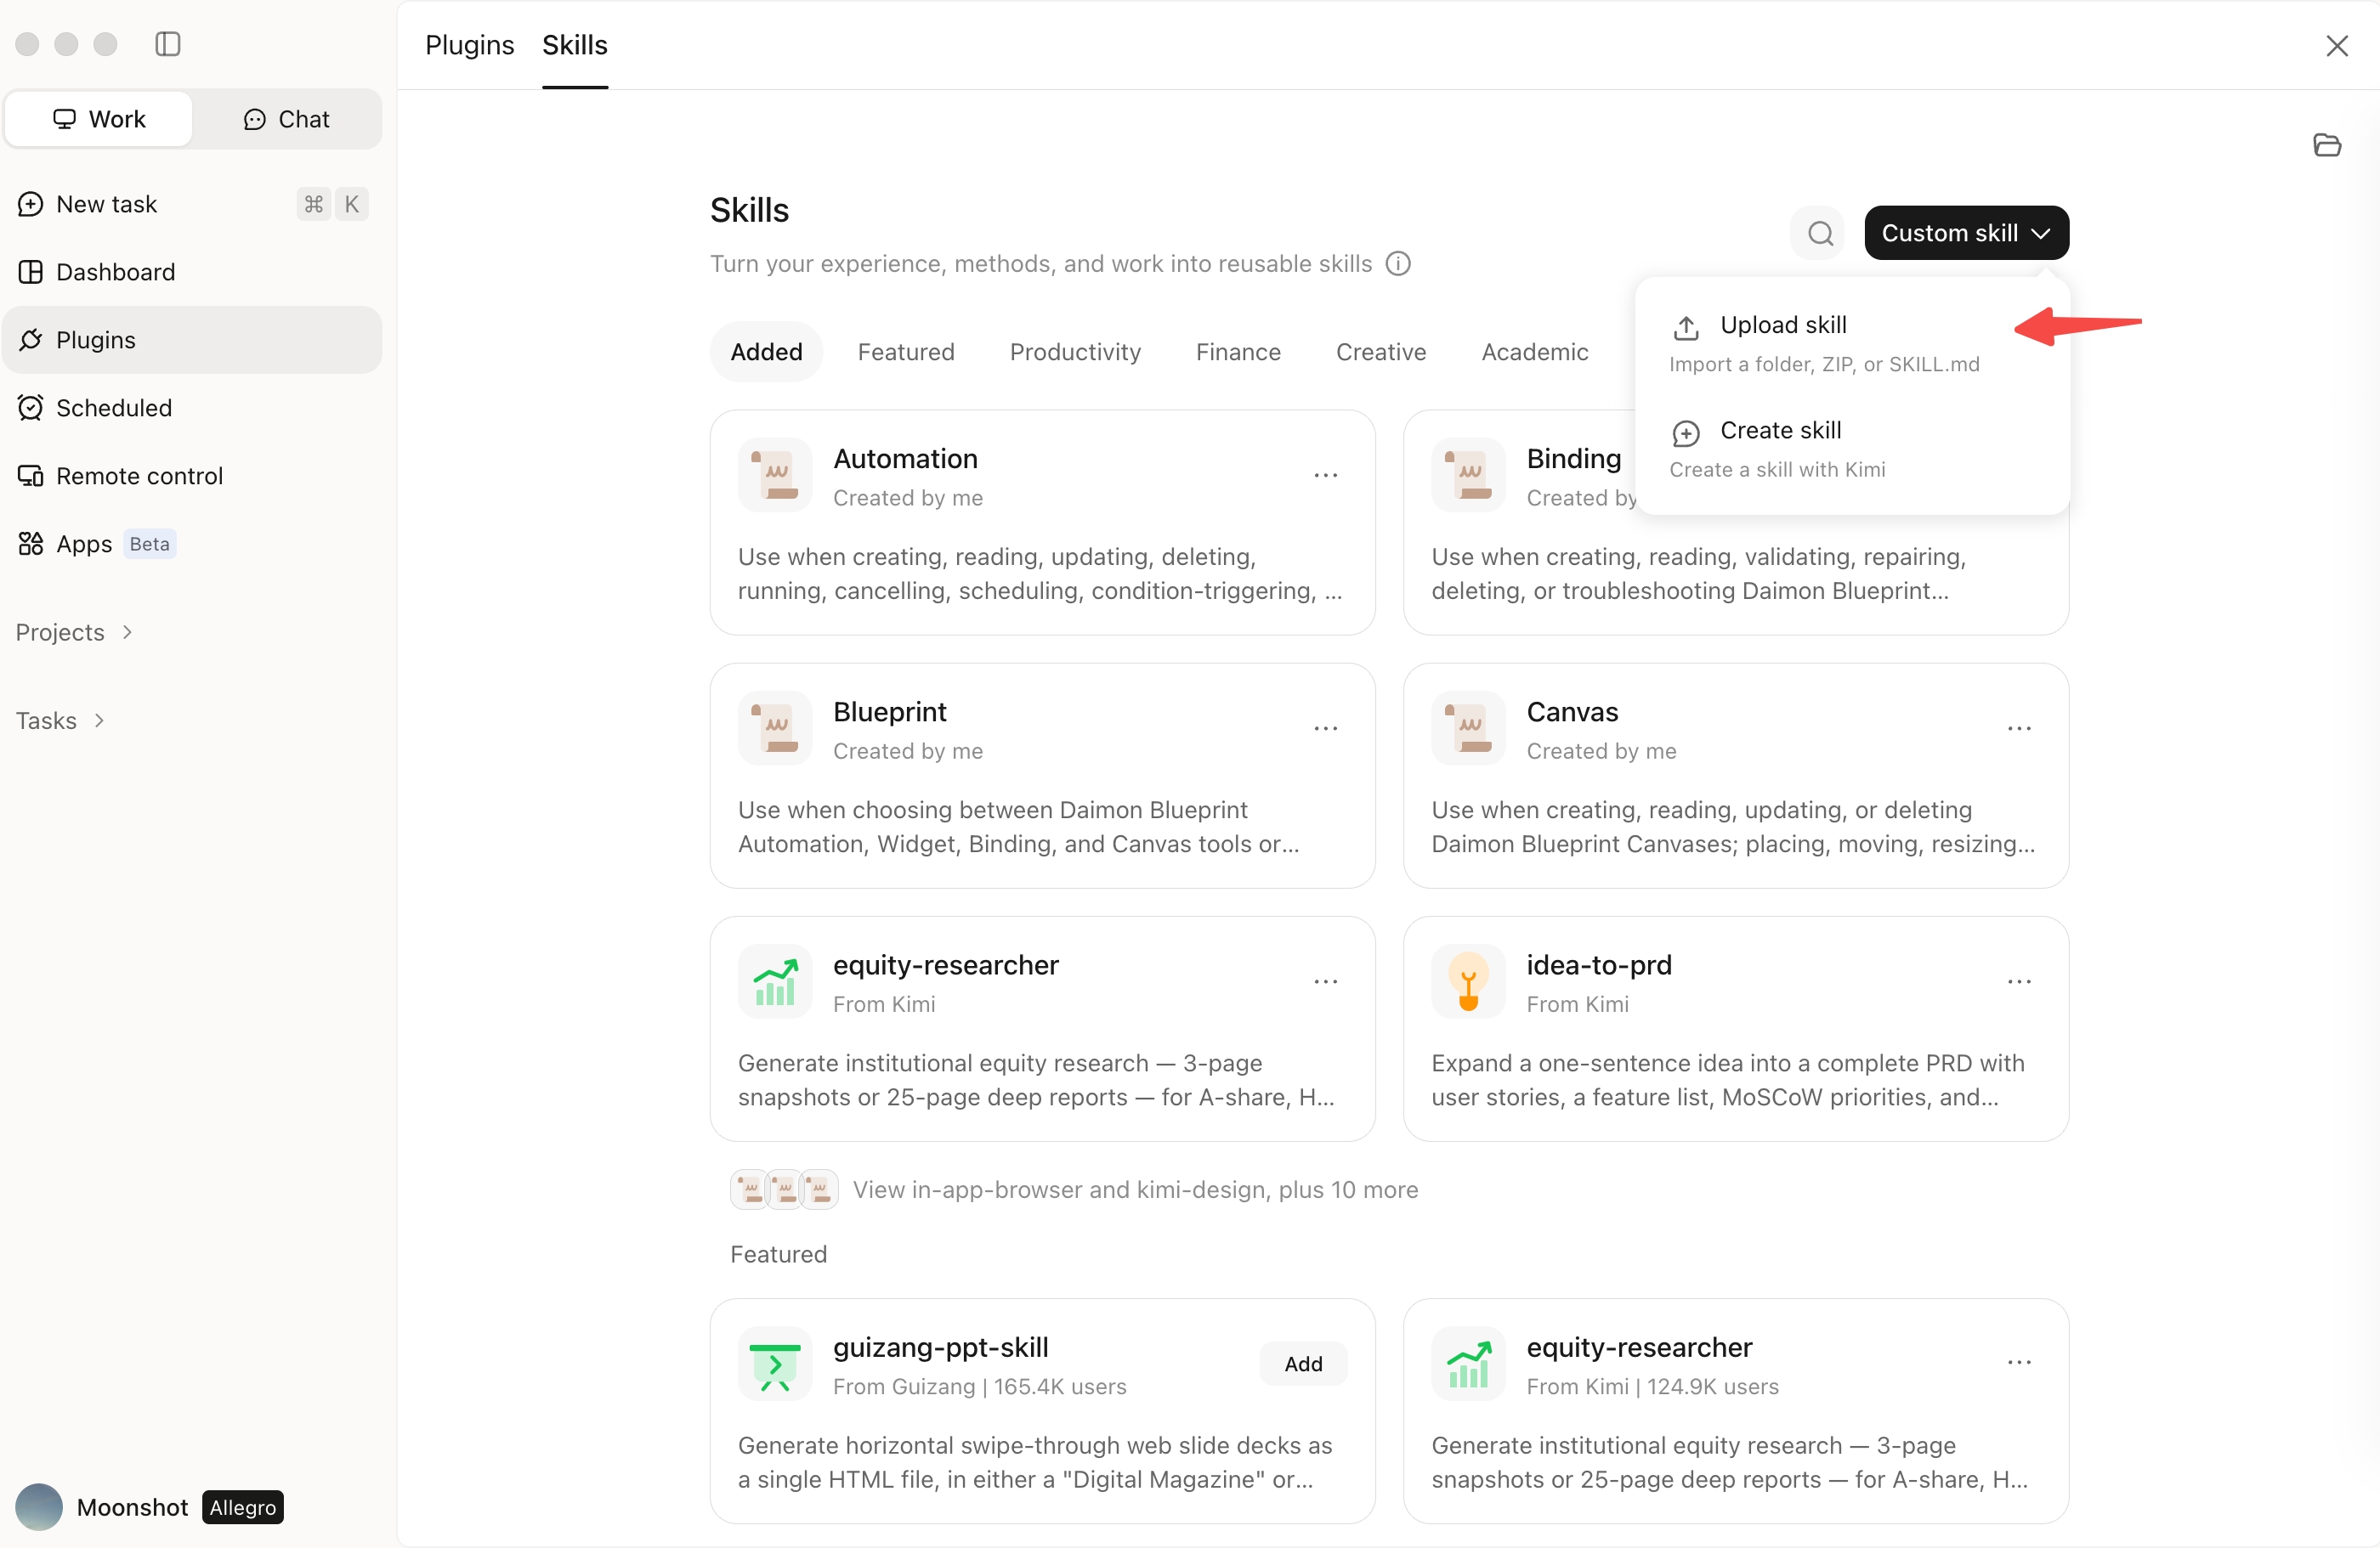2380x1548 pixels.
Task: Switch to Work mode
Action: pyautogui.click(x=99, y=119)
